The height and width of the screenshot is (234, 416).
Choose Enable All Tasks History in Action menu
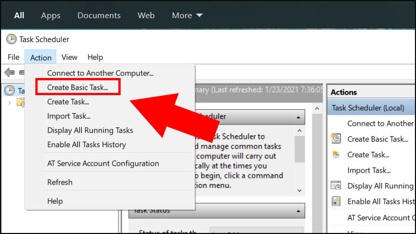point(110,145)
